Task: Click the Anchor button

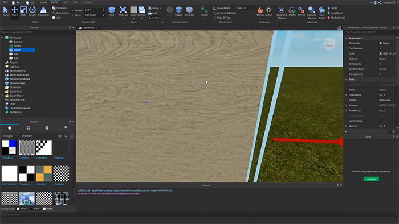Action: coord(154,18)
